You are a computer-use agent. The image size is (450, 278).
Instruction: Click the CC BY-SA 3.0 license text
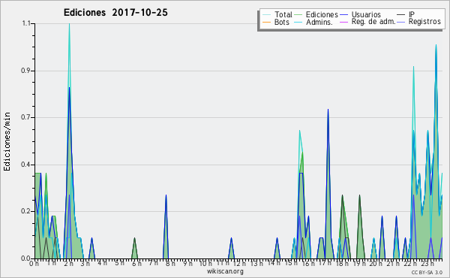click(x=427, y=272)
